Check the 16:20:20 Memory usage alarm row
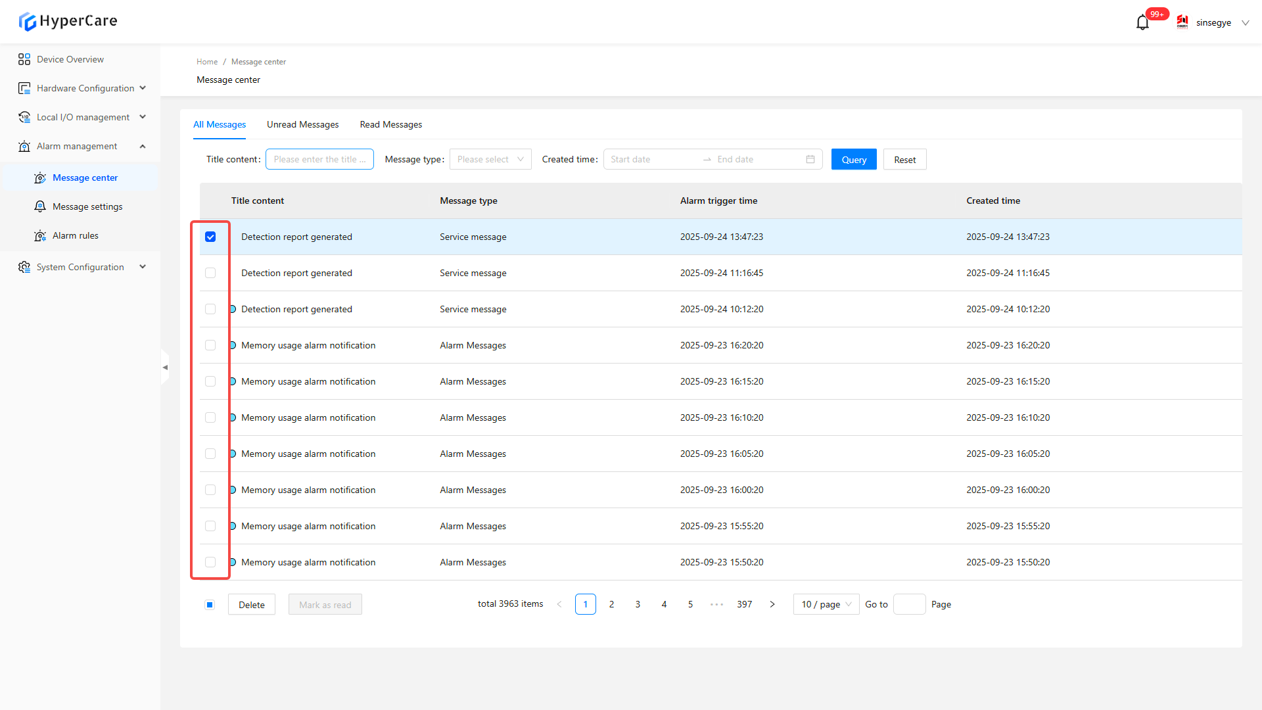 coord(210,345)
